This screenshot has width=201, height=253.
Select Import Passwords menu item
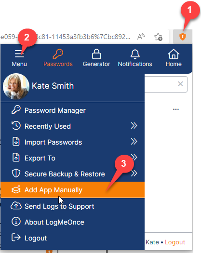coord(72,142)
